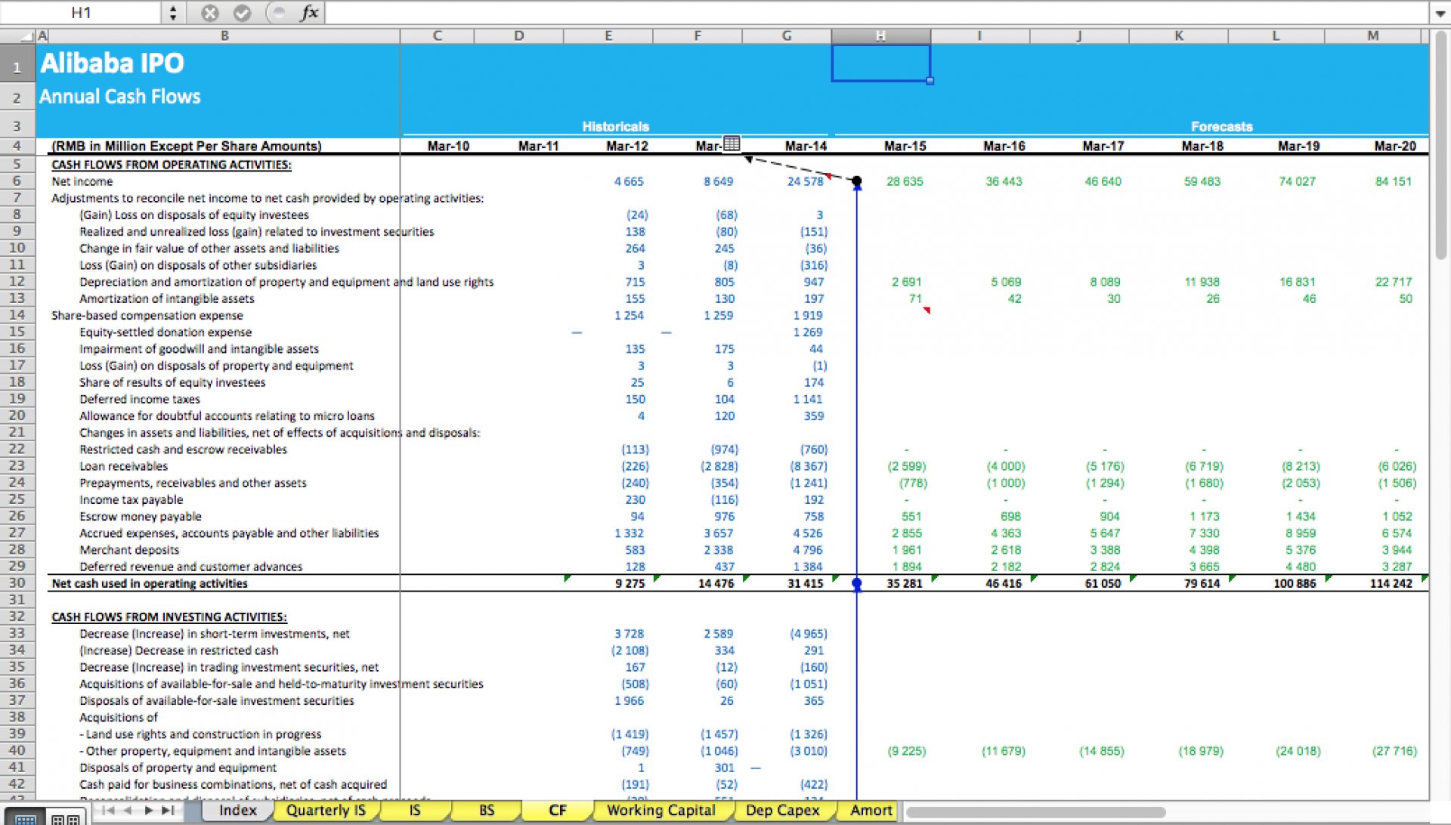Click CASH FLOWS FROM INVESTING ACTIVITIES heading
1451x825 pixels.
tap(169, 616)
